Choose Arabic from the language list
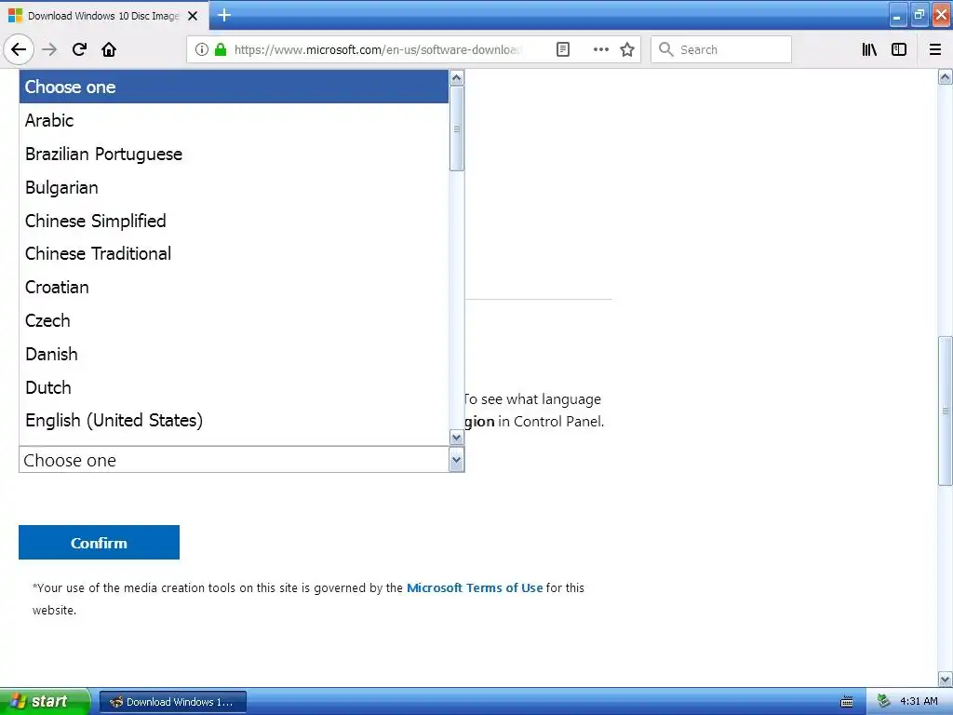The width and height of the screenshot is (953, 715). [x=234, y=120]
